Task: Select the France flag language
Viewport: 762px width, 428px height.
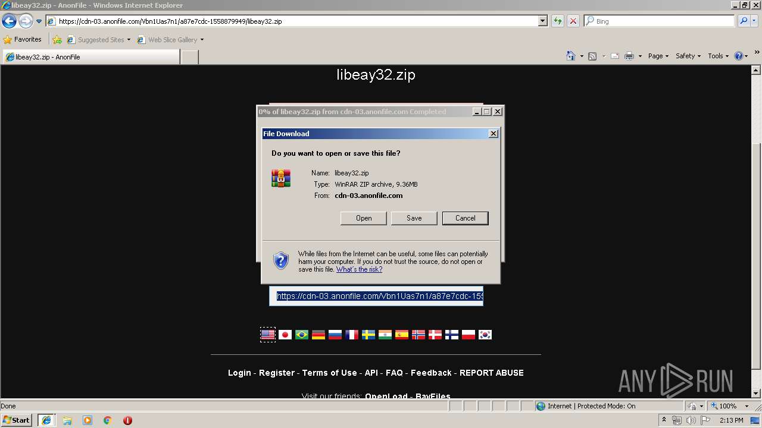Action: tap(352, 335)
